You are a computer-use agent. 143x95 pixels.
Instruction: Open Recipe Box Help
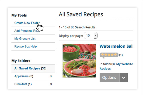26,46
